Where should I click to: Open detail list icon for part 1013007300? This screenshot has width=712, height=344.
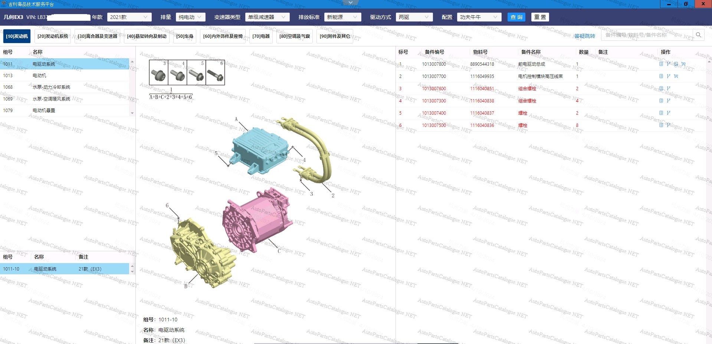tap(661, 101)
